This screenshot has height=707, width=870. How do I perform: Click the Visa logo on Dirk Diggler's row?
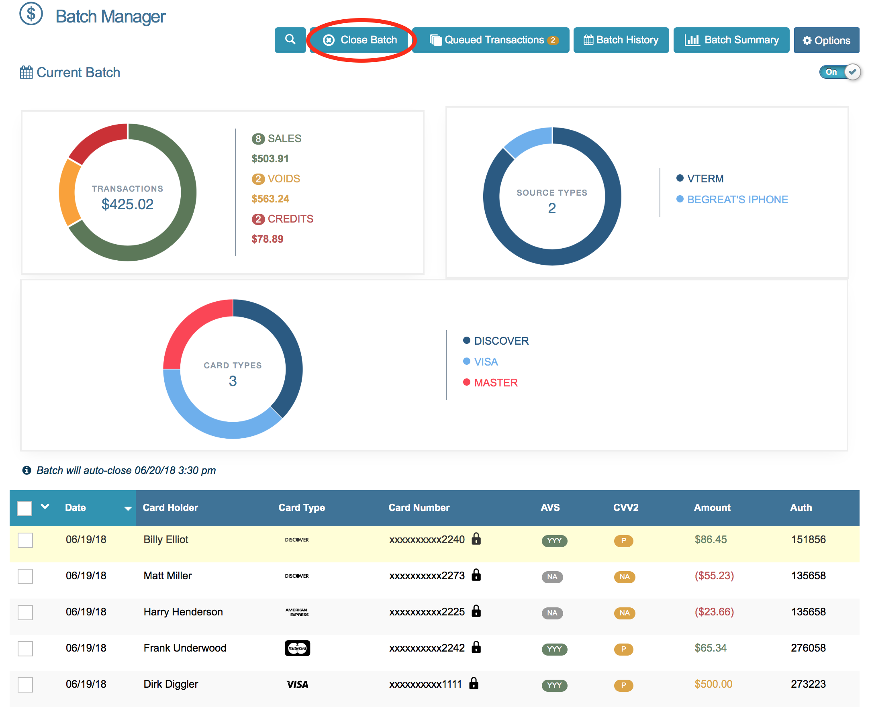coord(297,684)
